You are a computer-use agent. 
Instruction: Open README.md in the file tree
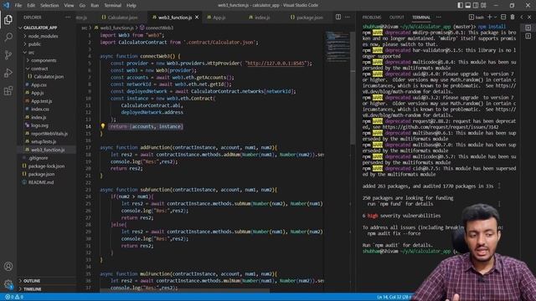41,182
